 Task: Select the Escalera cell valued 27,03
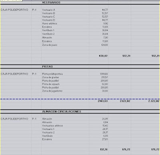47,139
